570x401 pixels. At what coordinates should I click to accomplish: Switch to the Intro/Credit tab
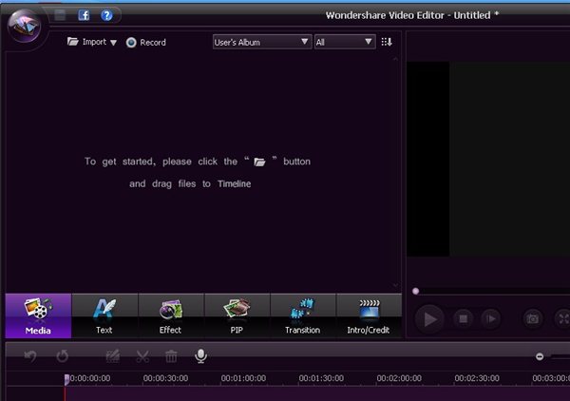[369, 315]
